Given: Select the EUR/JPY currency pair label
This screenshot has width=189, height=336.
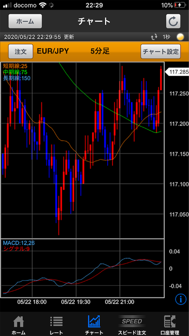Looking at the screenshot, I should 53,51.
